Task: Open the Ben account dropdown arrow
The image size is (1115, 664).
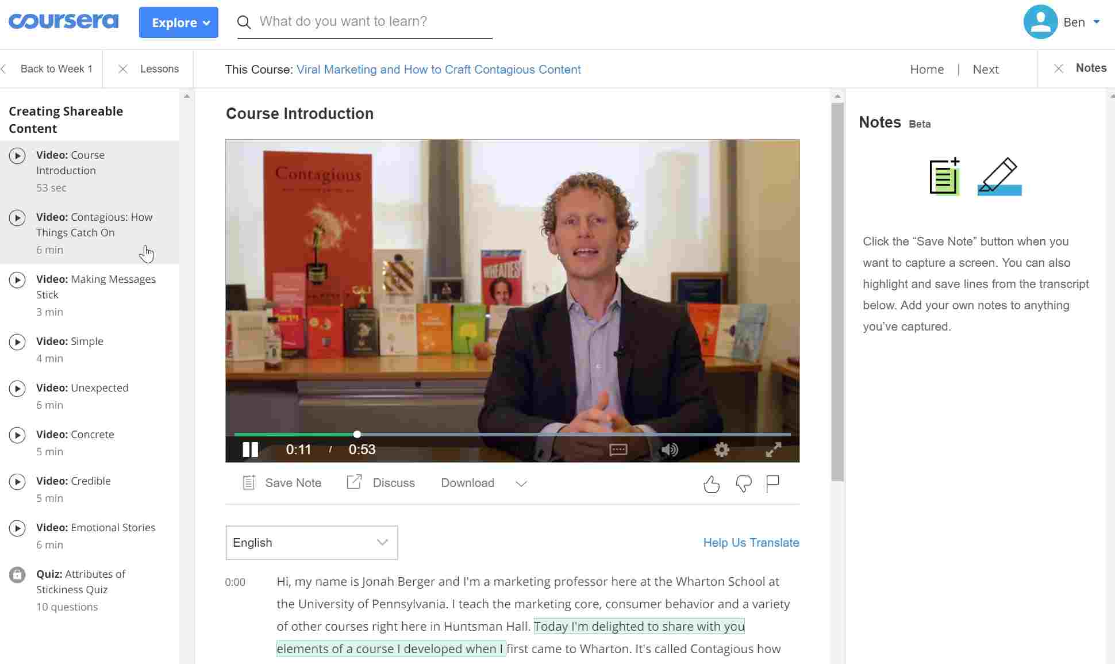Action: pos(1097,22)
